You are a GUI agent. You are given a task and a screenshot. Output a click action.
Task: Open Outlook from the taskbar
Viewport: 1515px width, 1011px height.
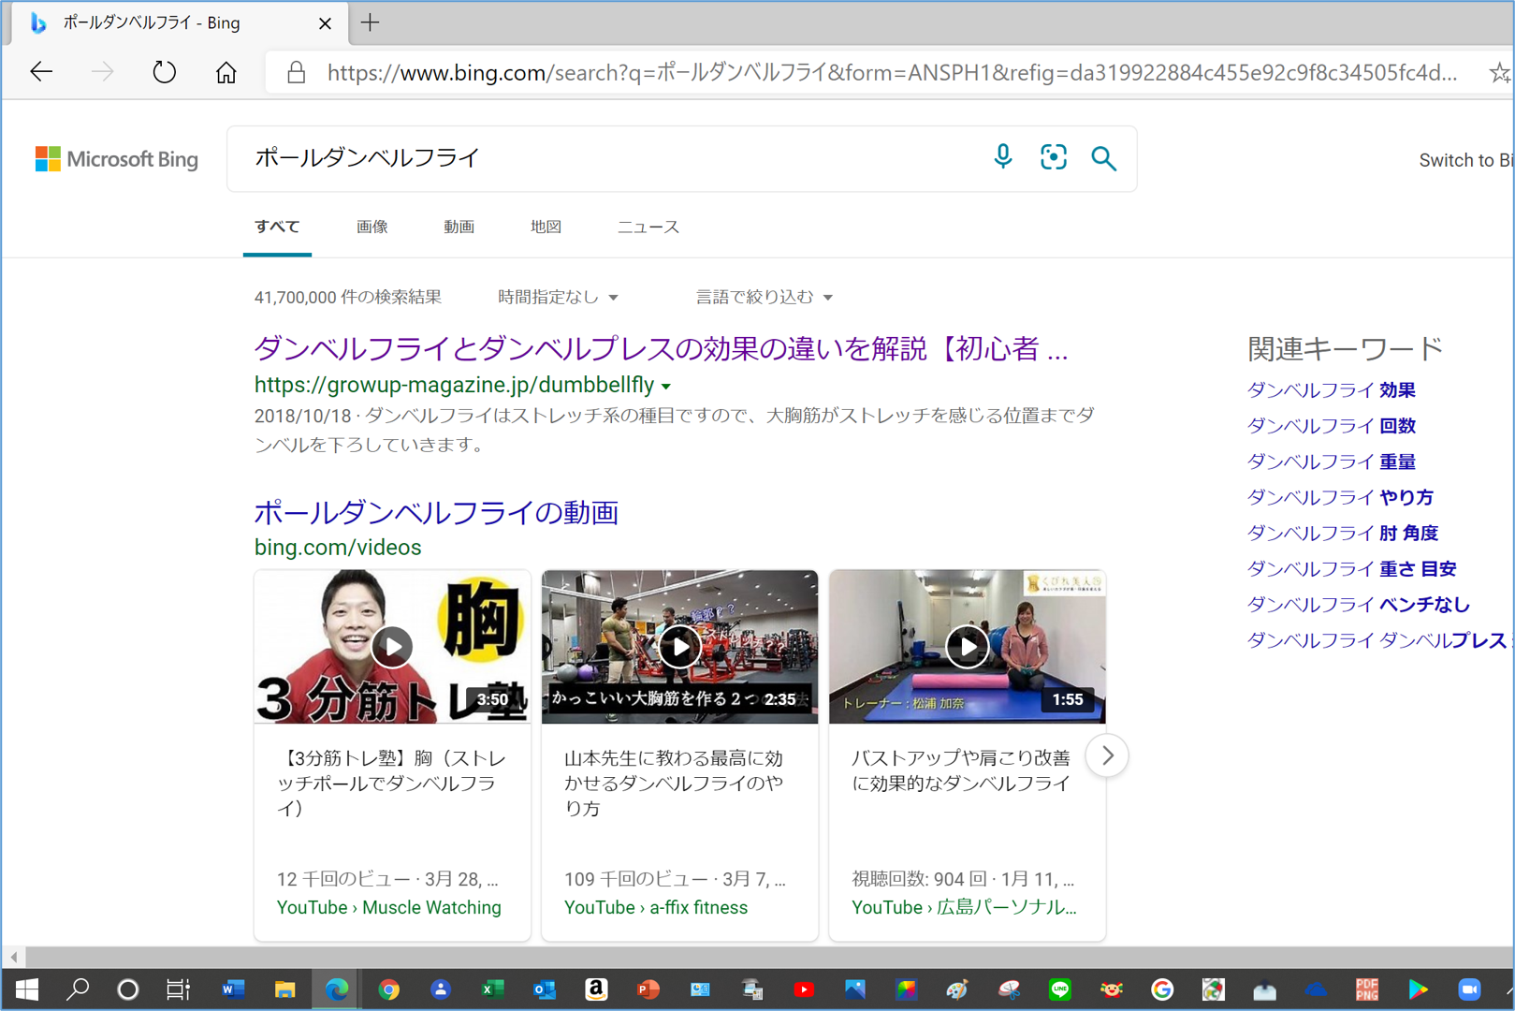click(x=544, y=989)
